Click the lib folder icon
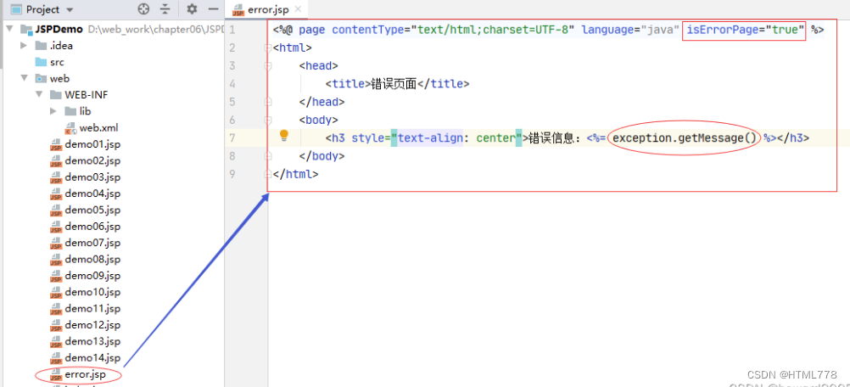Viewport: 850px width, 387px height. 70,111
